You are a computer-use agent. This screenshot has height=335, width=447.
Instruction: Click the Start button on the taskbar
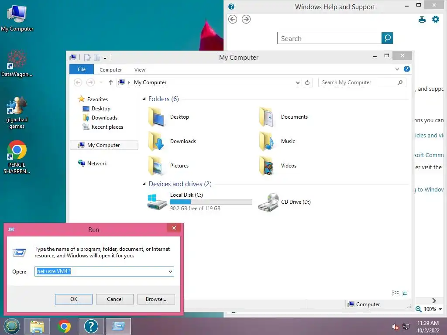tap(11, 326)
